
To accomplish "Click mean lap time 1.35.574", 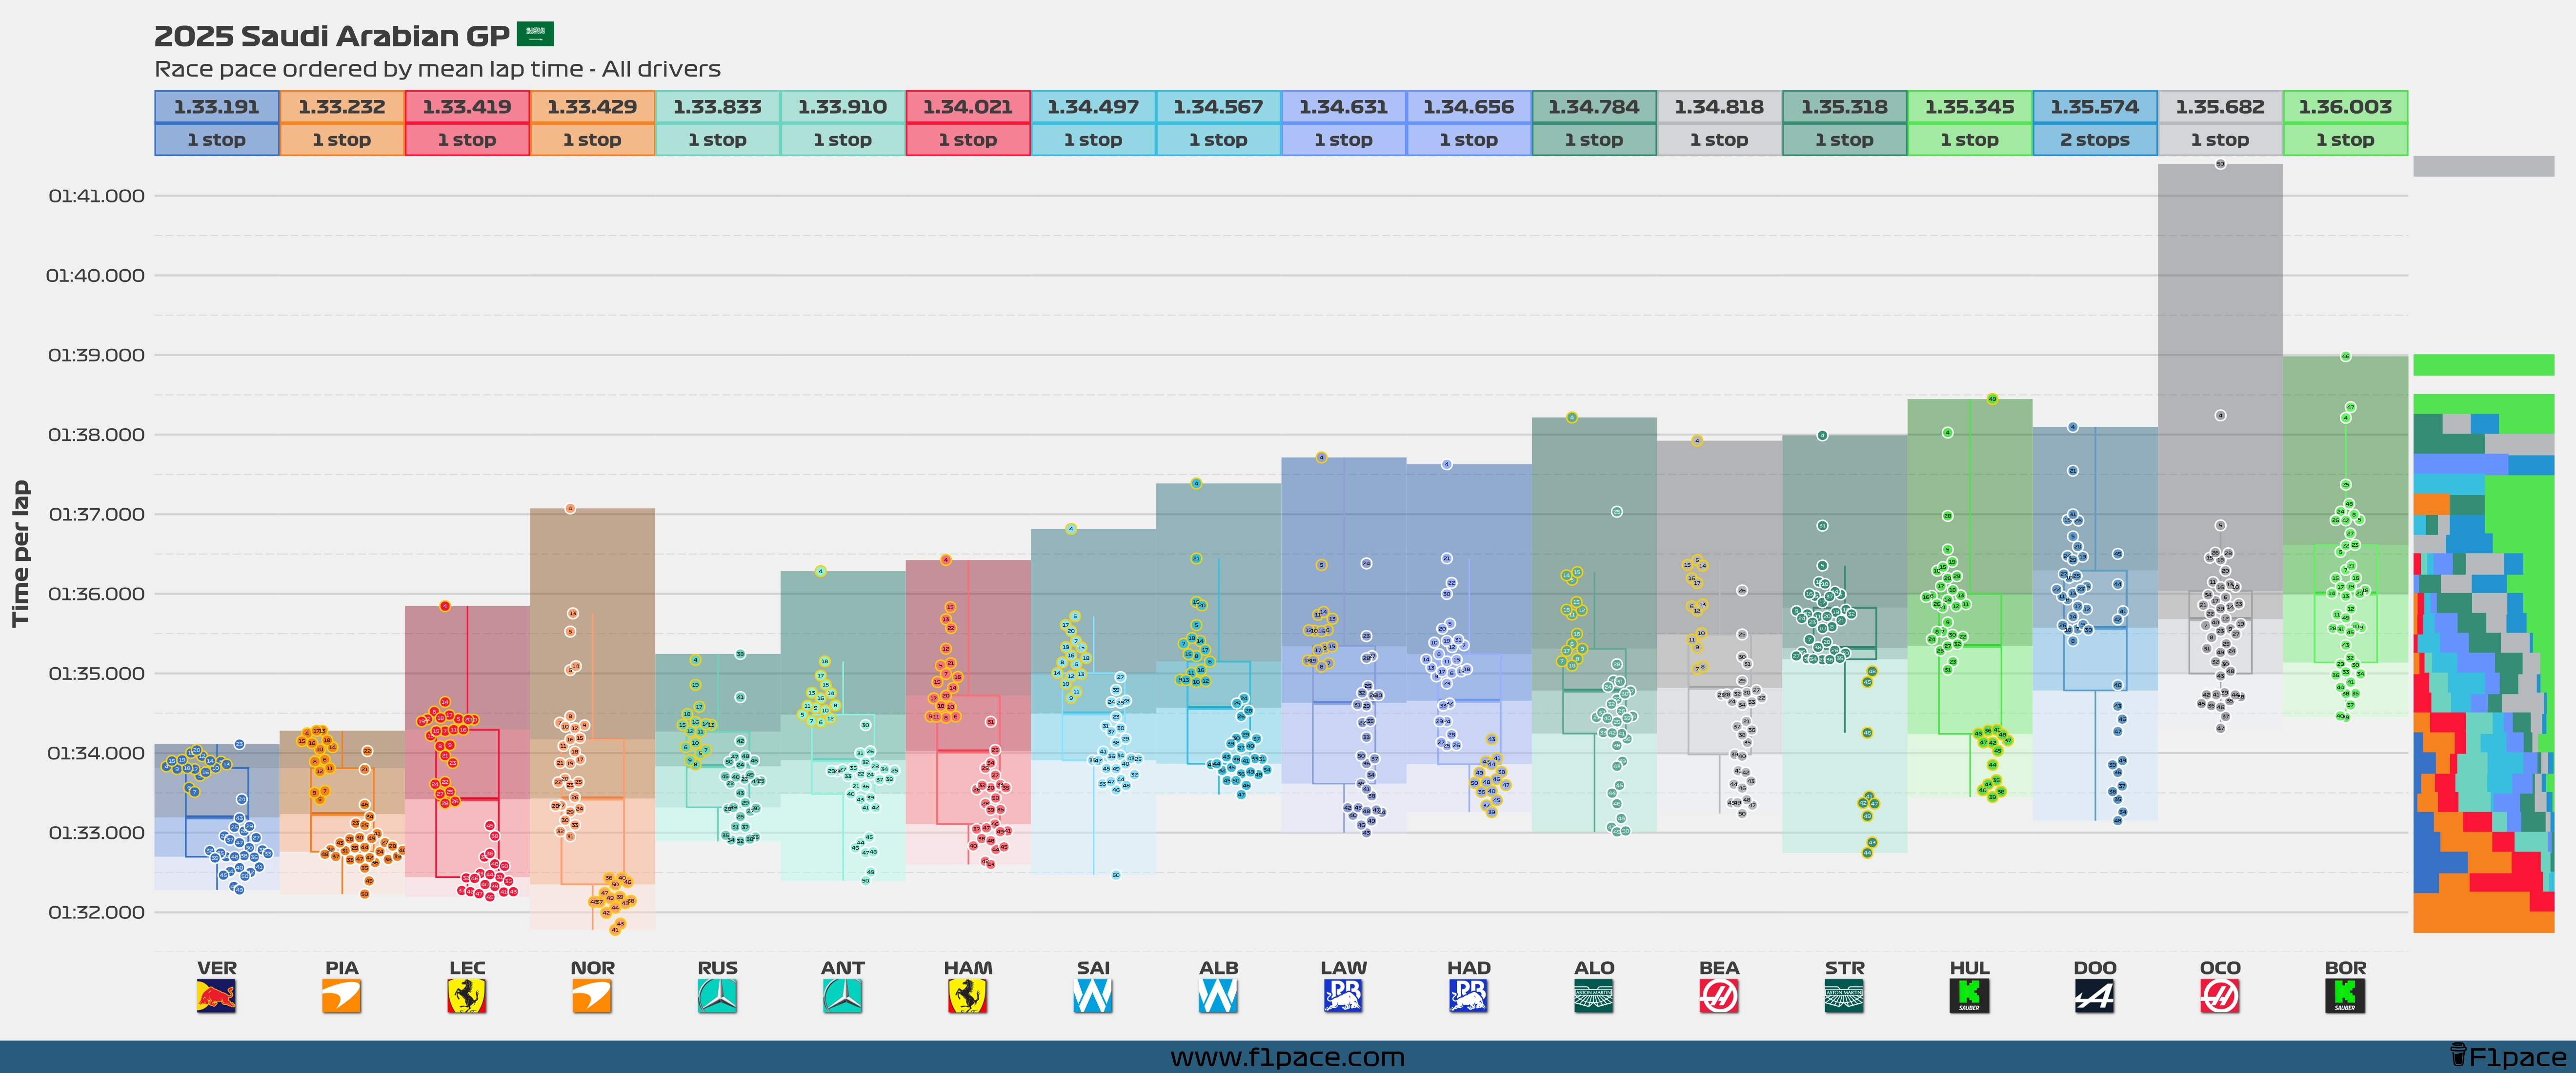I will (x=2095, y=107).
